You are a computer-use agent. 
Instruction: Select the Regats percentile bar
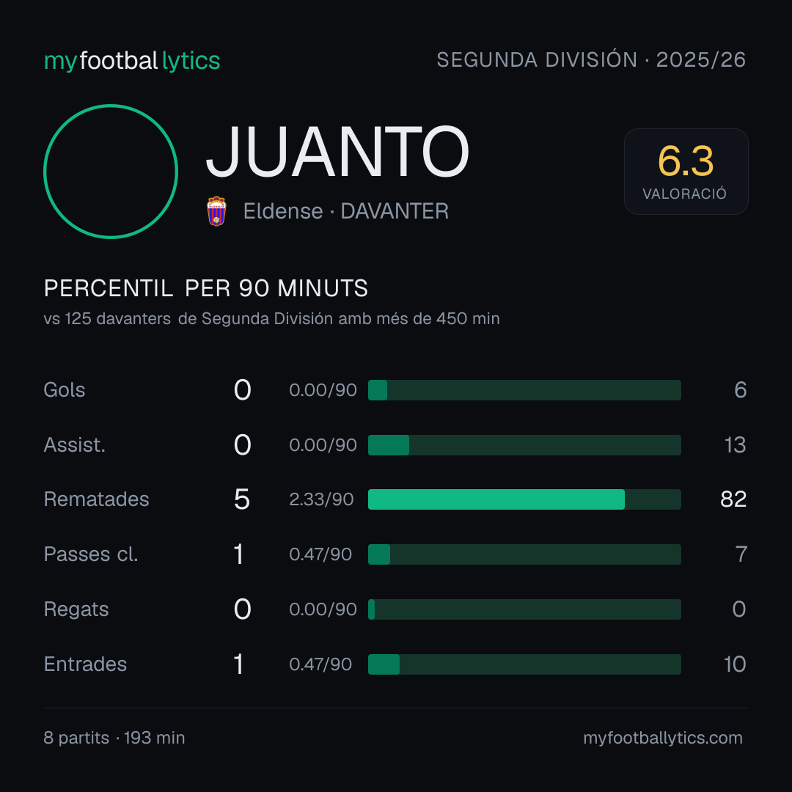pos(524,609)
